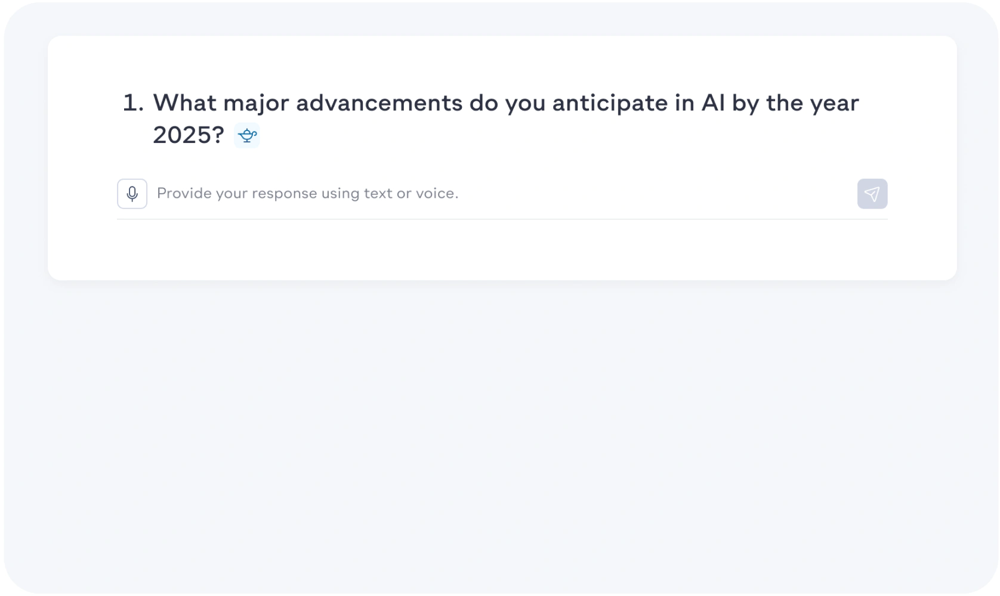
Task: Focus the 'Provide your response' text field
Action: pyautogui.click(x=502, y=194)
